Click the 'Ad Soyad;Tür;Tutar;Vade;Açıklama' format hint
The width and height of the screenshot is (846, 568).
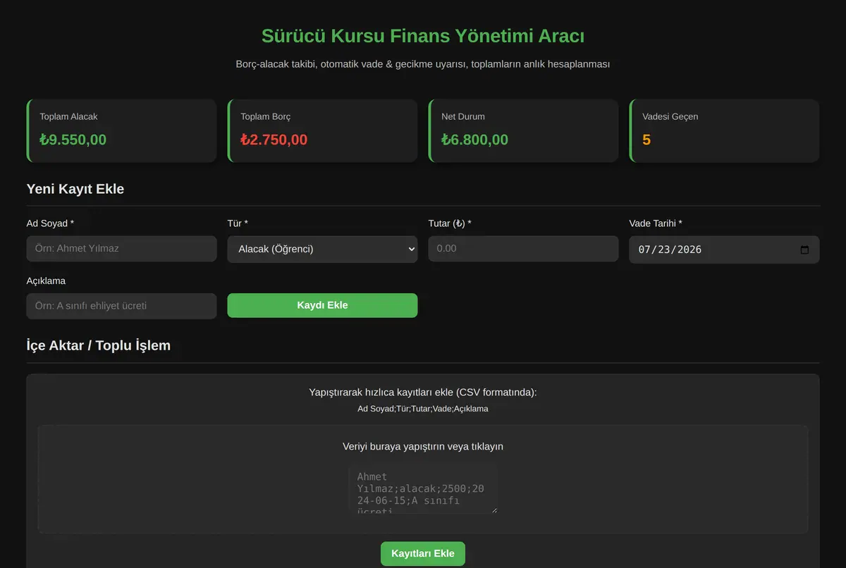[x=423, y=409]
